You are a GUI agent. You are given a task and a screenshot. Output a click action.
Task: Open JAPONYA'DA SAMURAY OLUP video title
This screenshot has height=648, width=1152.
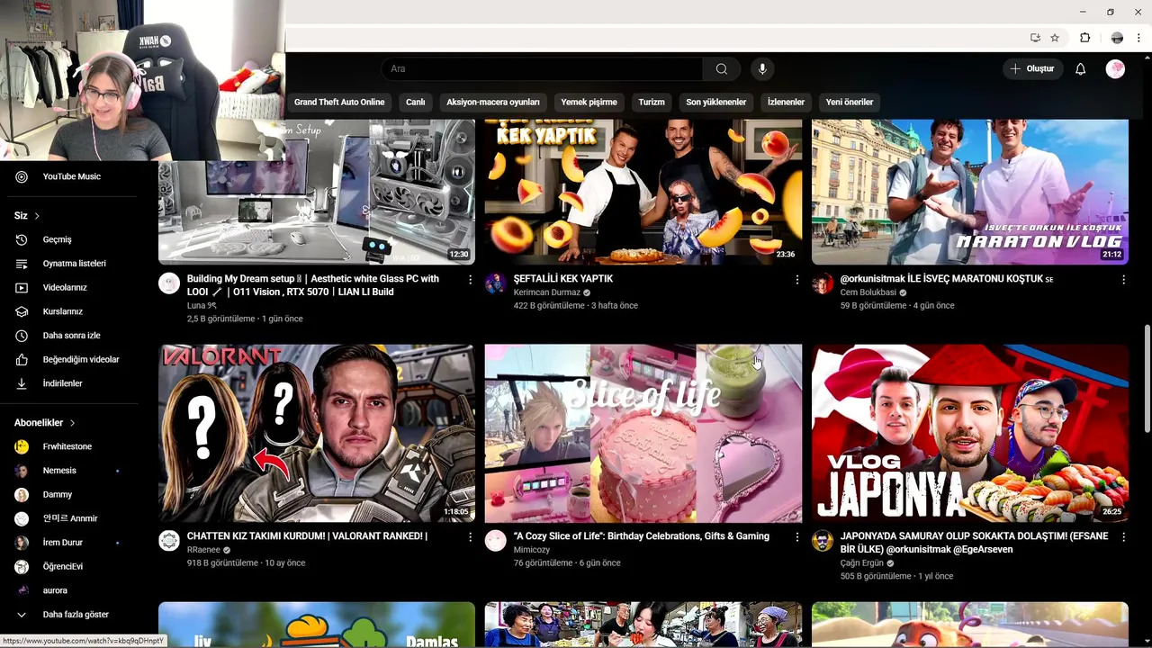pyautogui.click(x=974, y=543)
